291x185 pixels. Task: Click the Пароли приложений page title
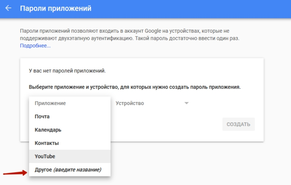point(55,8)
